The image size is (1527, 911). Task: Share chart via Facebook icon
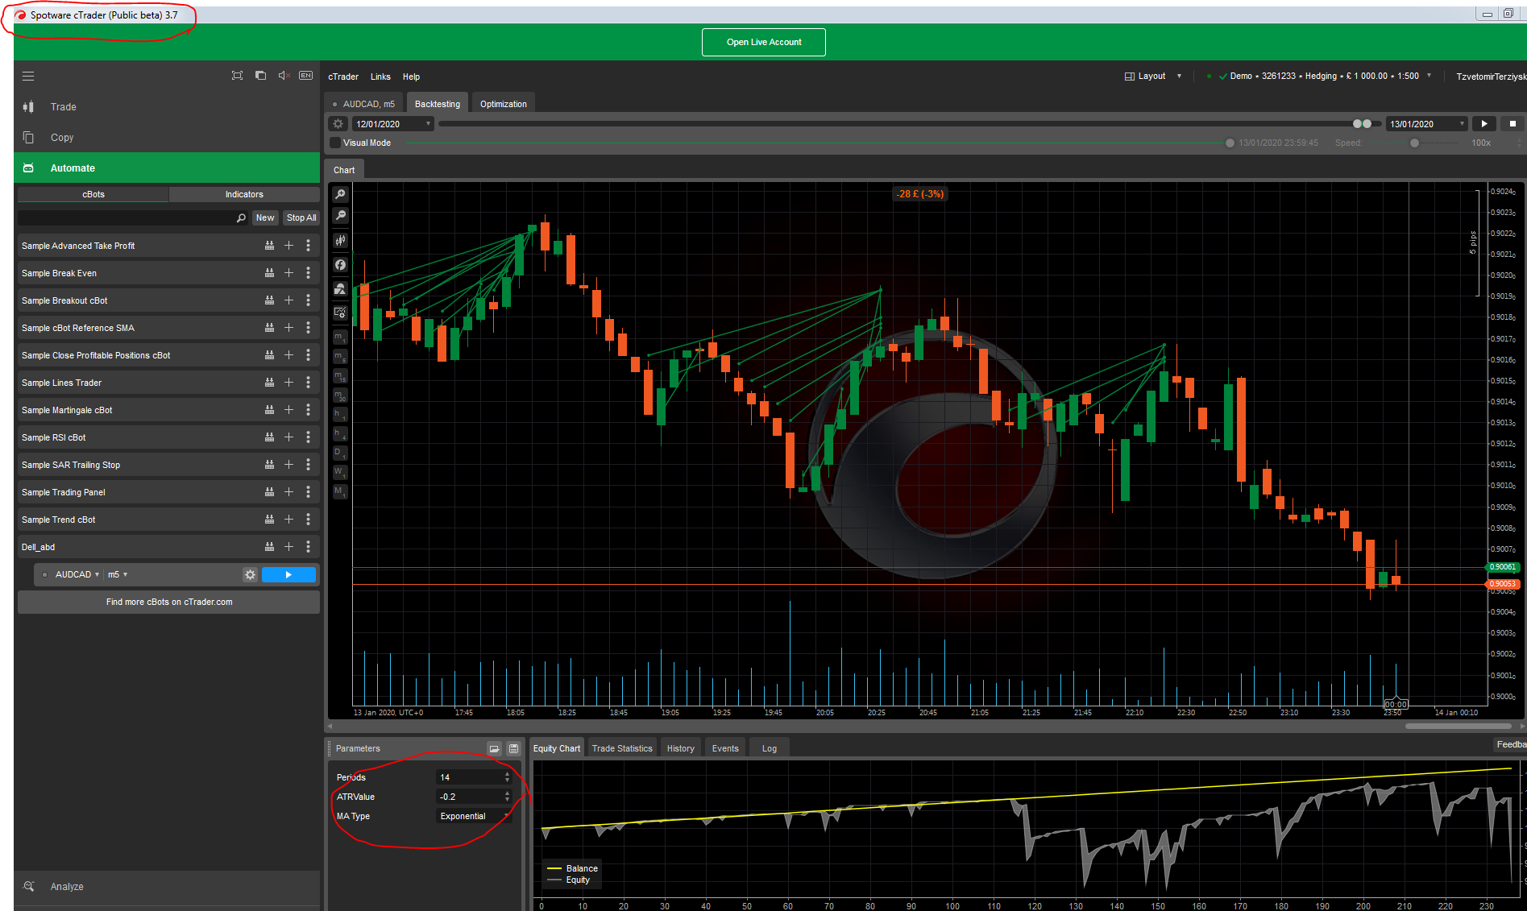click(340, 265)
